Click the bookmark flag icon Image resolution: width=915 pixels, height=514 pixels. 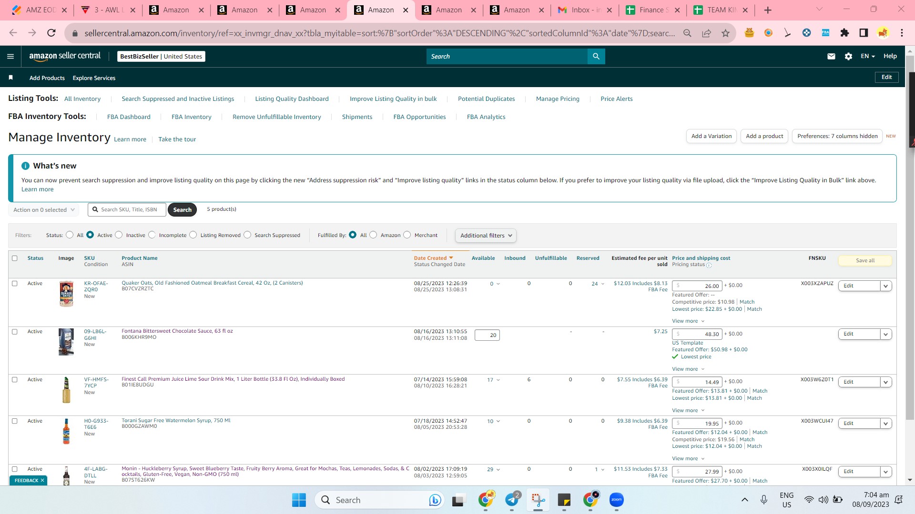point(10,78)
